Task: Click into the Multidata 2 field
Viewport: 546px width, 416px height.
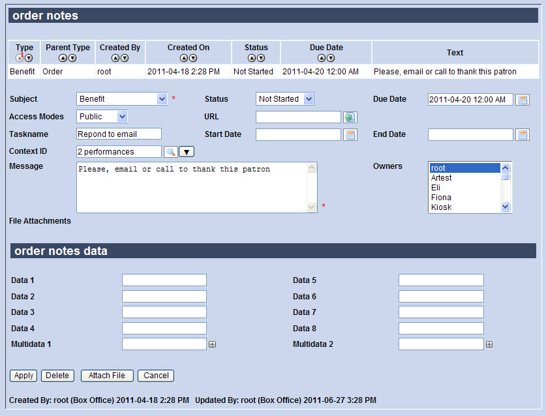Action: (441, 344)
